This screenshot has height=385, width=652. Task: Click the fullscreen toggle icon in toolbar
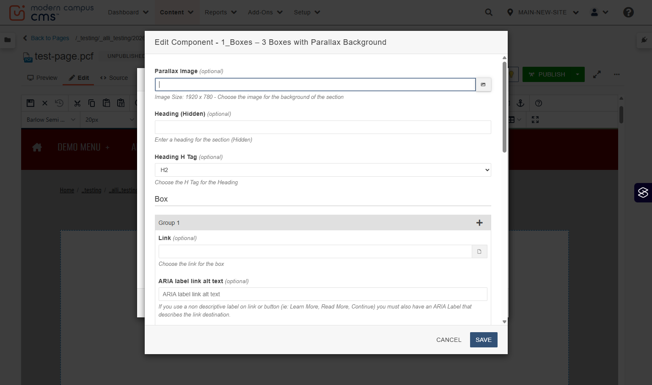535,120
